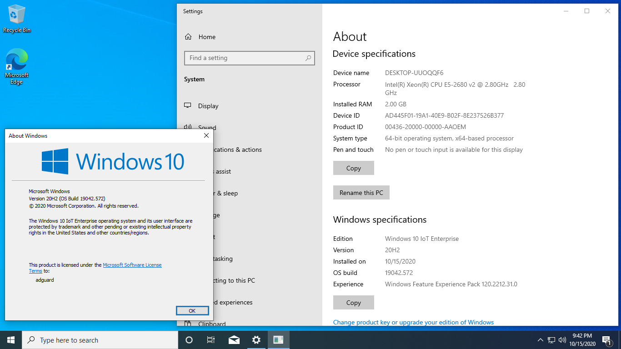
Task: Open Cortana circle icon on taskbar
Action: click(x=189, y=340)
